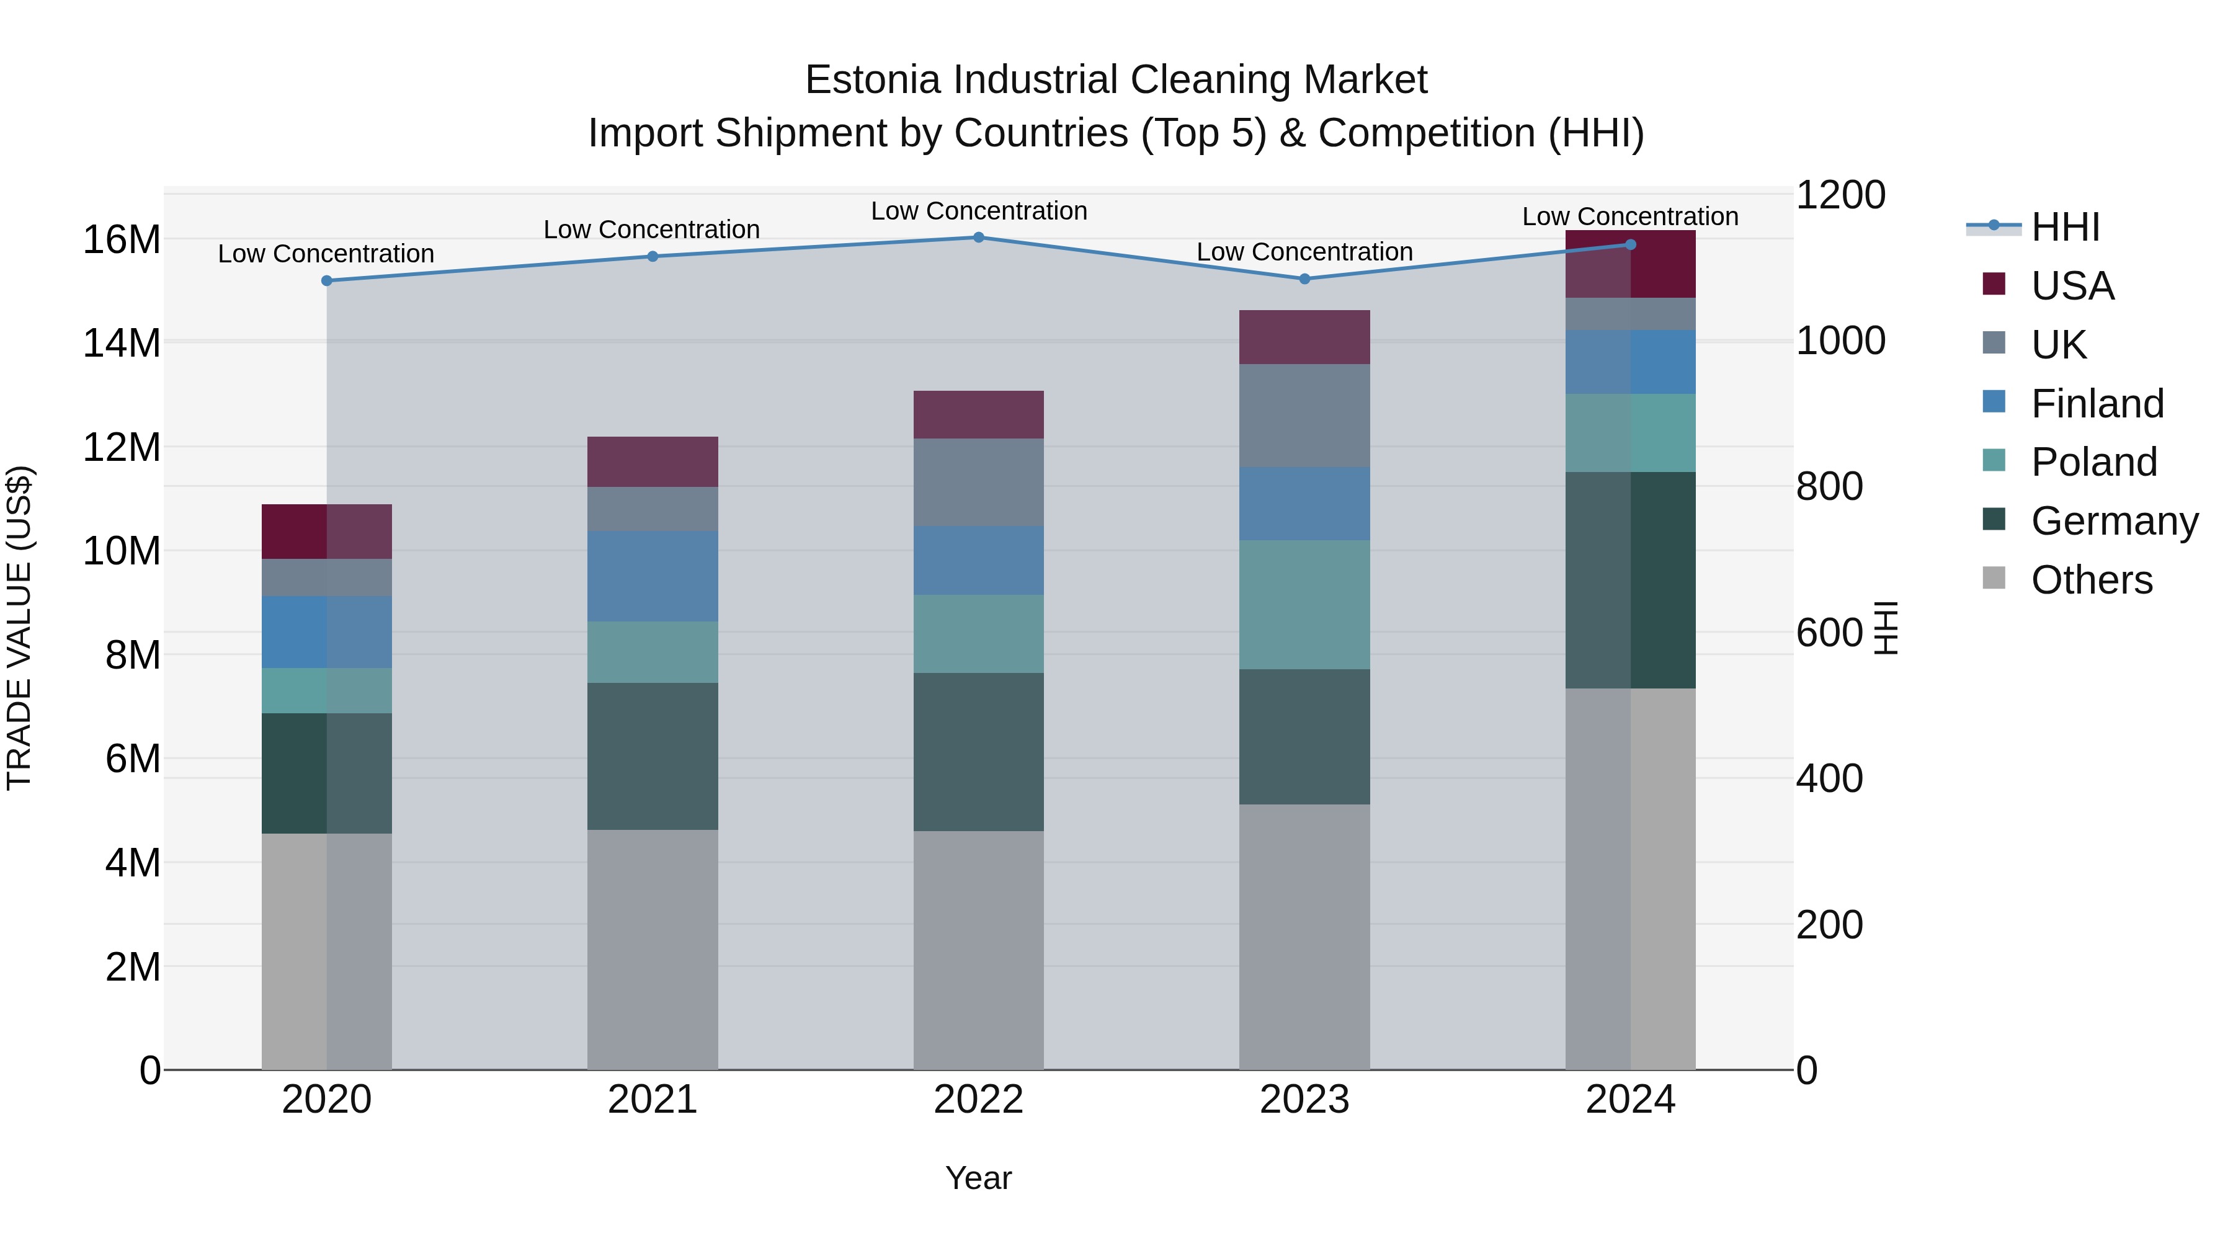
Task: Click the 2021 x-axis year label
Action: coord(653,1099)
